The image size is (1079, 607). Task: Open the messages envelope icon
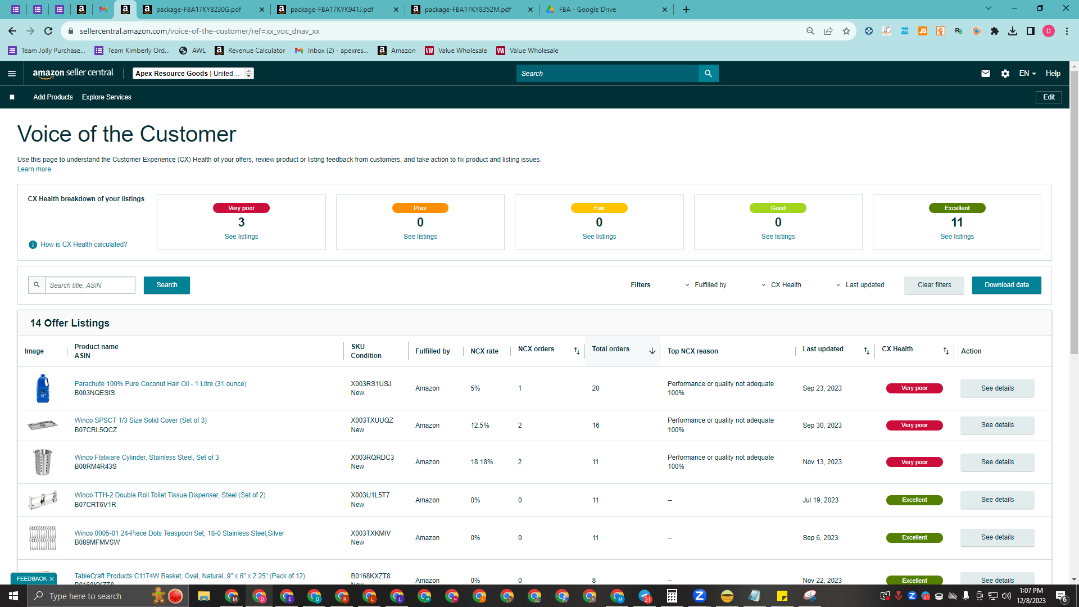click(x=986, y=74)
